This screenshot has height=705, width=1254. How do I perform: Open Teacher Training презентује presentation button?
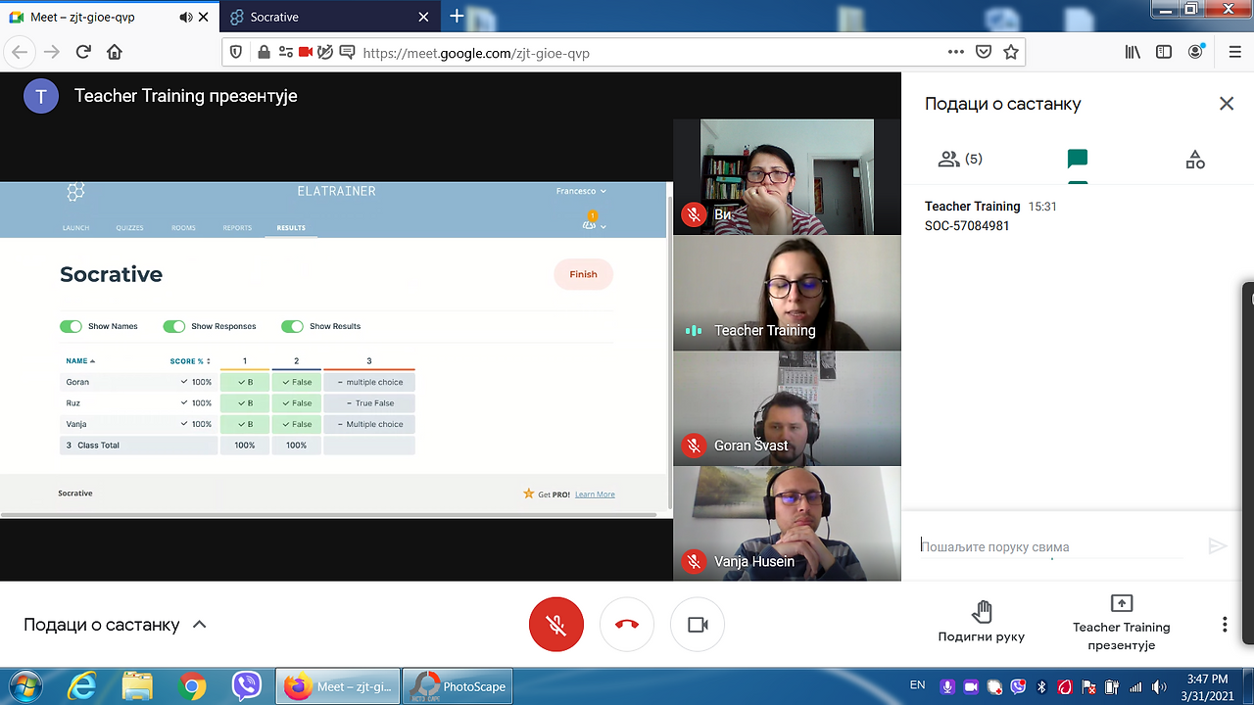tap(1122, 623)
